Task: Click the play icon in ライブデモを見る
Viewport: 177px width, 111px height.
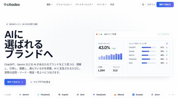Action: [x=32, y=82]
